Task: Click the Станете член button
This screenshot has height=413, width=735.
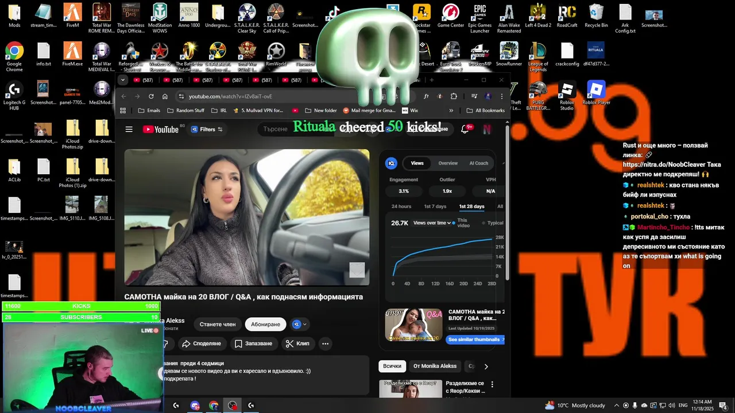Action: point(218,324)
